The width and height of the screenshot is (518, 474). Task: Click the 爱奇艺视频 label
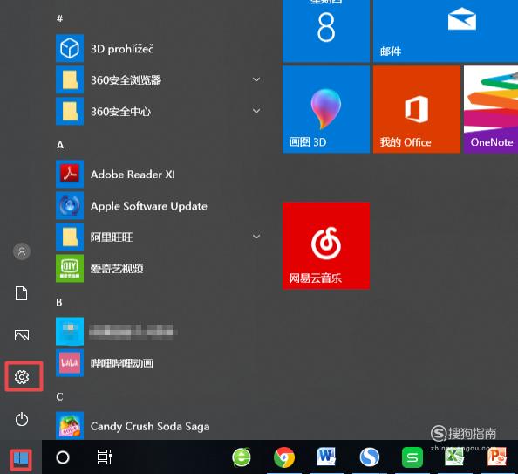117,269
